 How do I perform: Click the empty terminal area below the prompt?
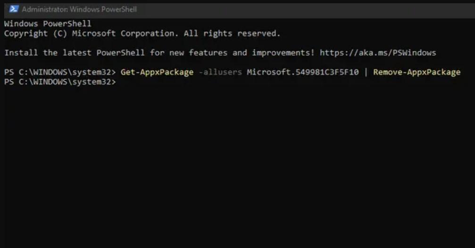tap(236, 165)
